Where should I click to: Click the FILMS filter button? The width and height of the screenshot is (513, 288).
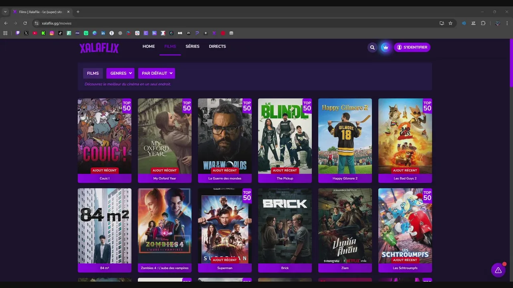pos(93,73)
